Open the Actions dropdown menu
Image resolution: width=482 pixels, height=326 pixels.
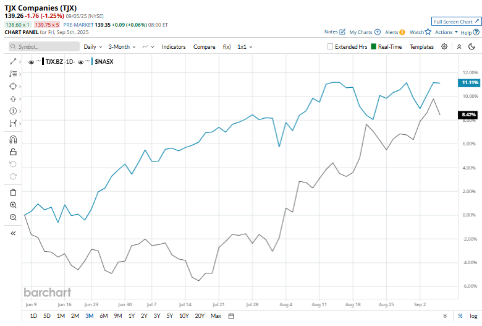point(446,32)
